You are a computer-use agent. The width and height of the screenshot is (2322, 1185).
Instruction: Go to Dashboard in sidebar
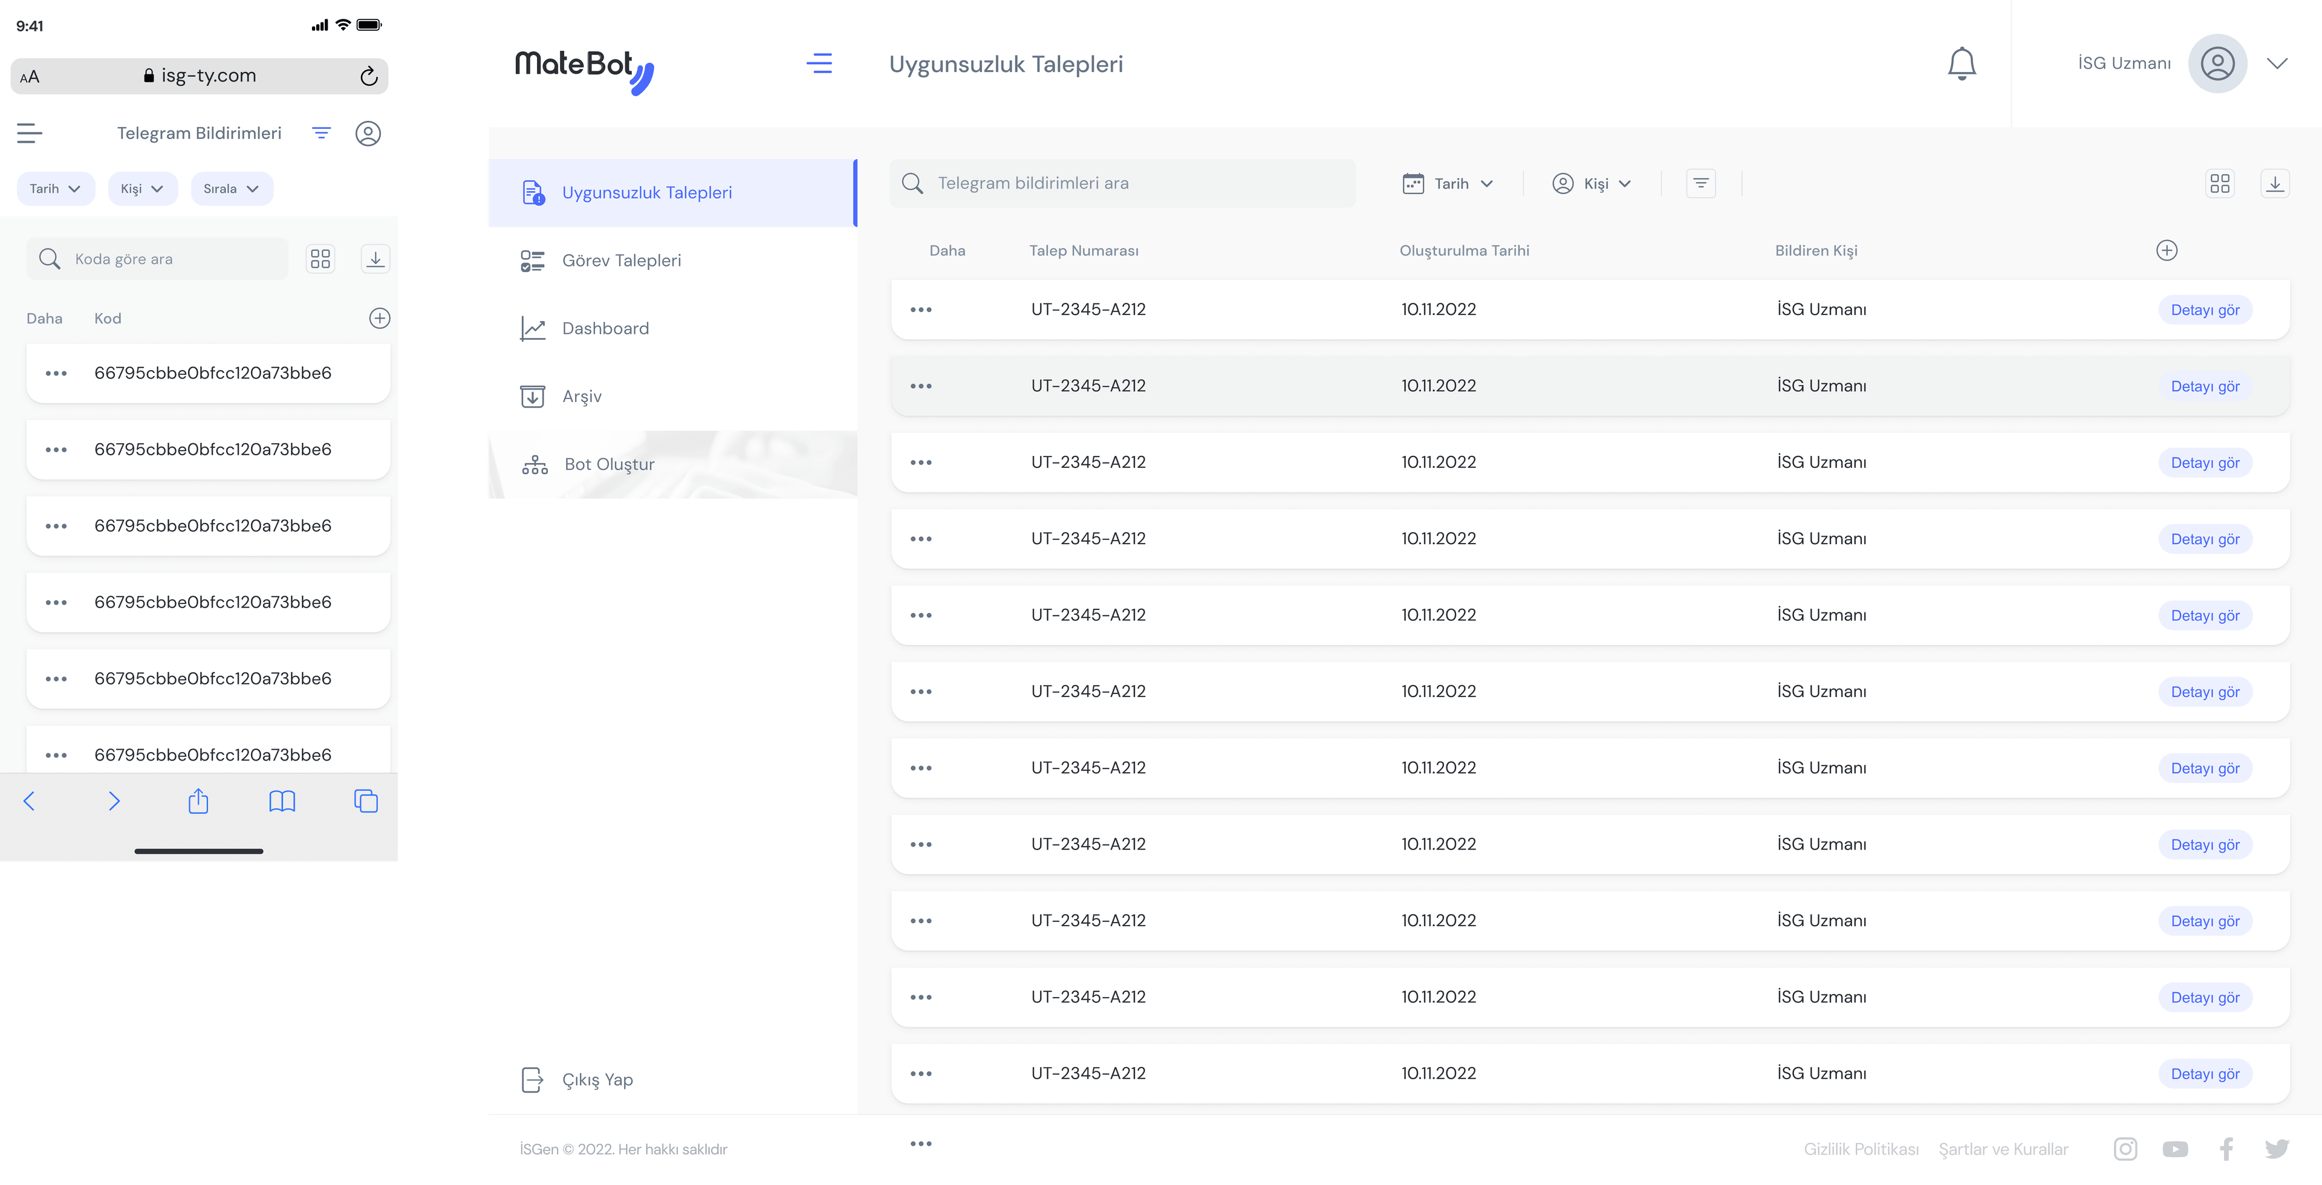(605, 328)
